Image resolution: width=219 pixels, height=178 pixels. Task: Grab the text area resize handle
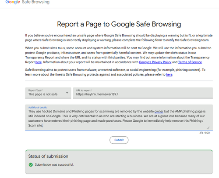click(x=208, y=127)
